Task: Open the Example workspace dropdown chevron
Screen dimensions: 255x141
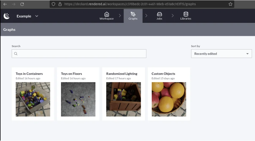Action: 37,16
